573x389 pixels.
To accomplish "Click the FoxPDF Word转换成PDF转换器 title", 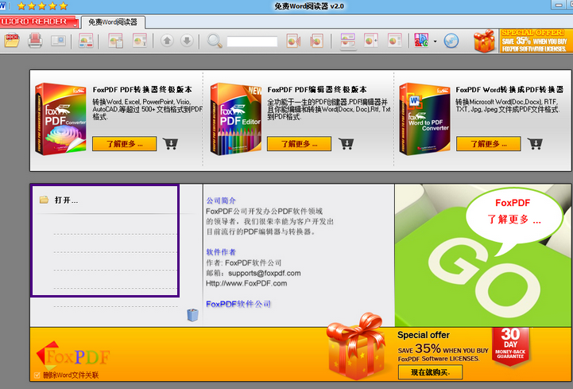I will point(509,90).
